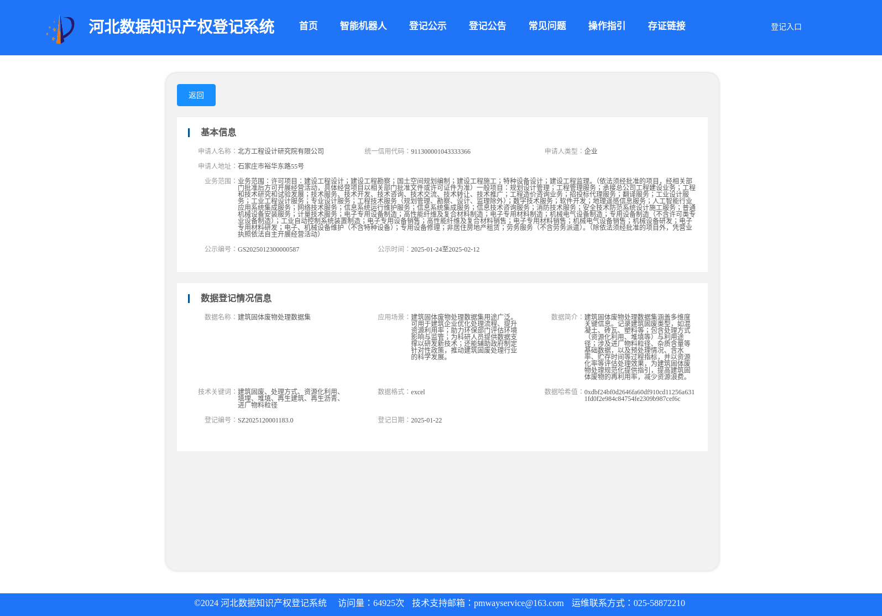Viewport: 882px width, 616px height.
Task: Click the 运维联系方式 phone number in footer
Action: 659,603
